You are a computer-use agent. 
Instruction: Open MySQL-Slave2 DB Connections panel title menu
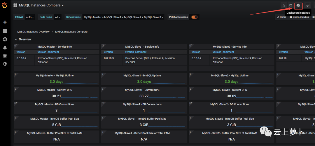230,104
